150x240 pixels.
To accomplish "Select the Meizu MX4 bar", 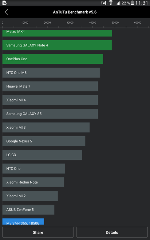I will pos(57,33).
